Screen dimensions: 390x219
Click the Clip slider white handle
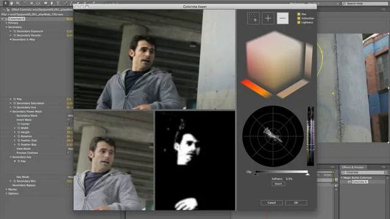click(x=308, y=175)
